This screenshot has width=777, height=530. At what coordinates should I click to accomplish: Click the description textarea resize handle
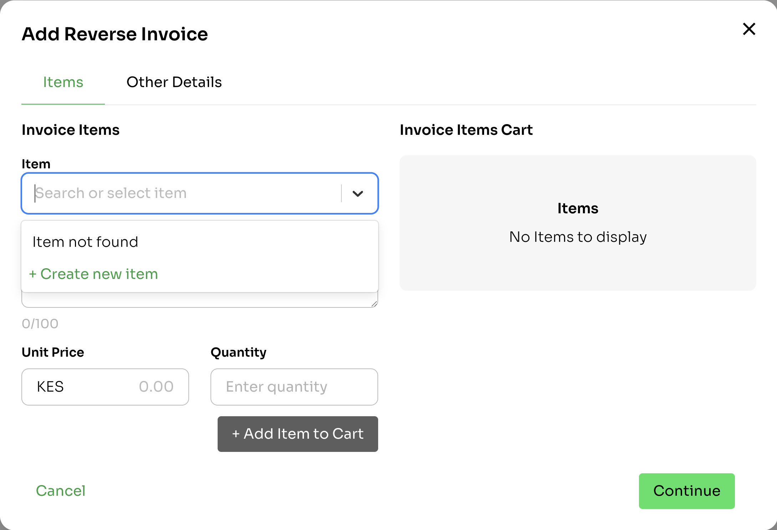tap(374, 304)
